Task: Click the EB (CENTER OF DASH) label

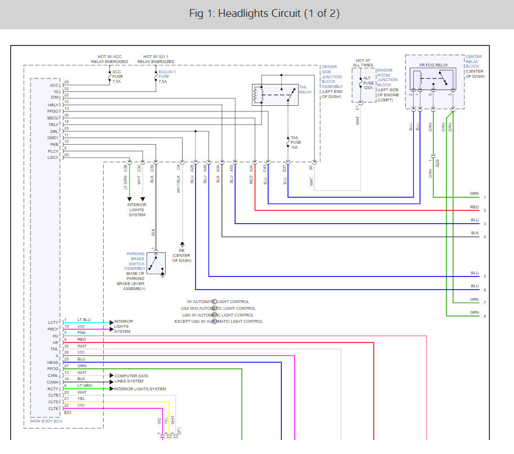Action: pos(181,255)
